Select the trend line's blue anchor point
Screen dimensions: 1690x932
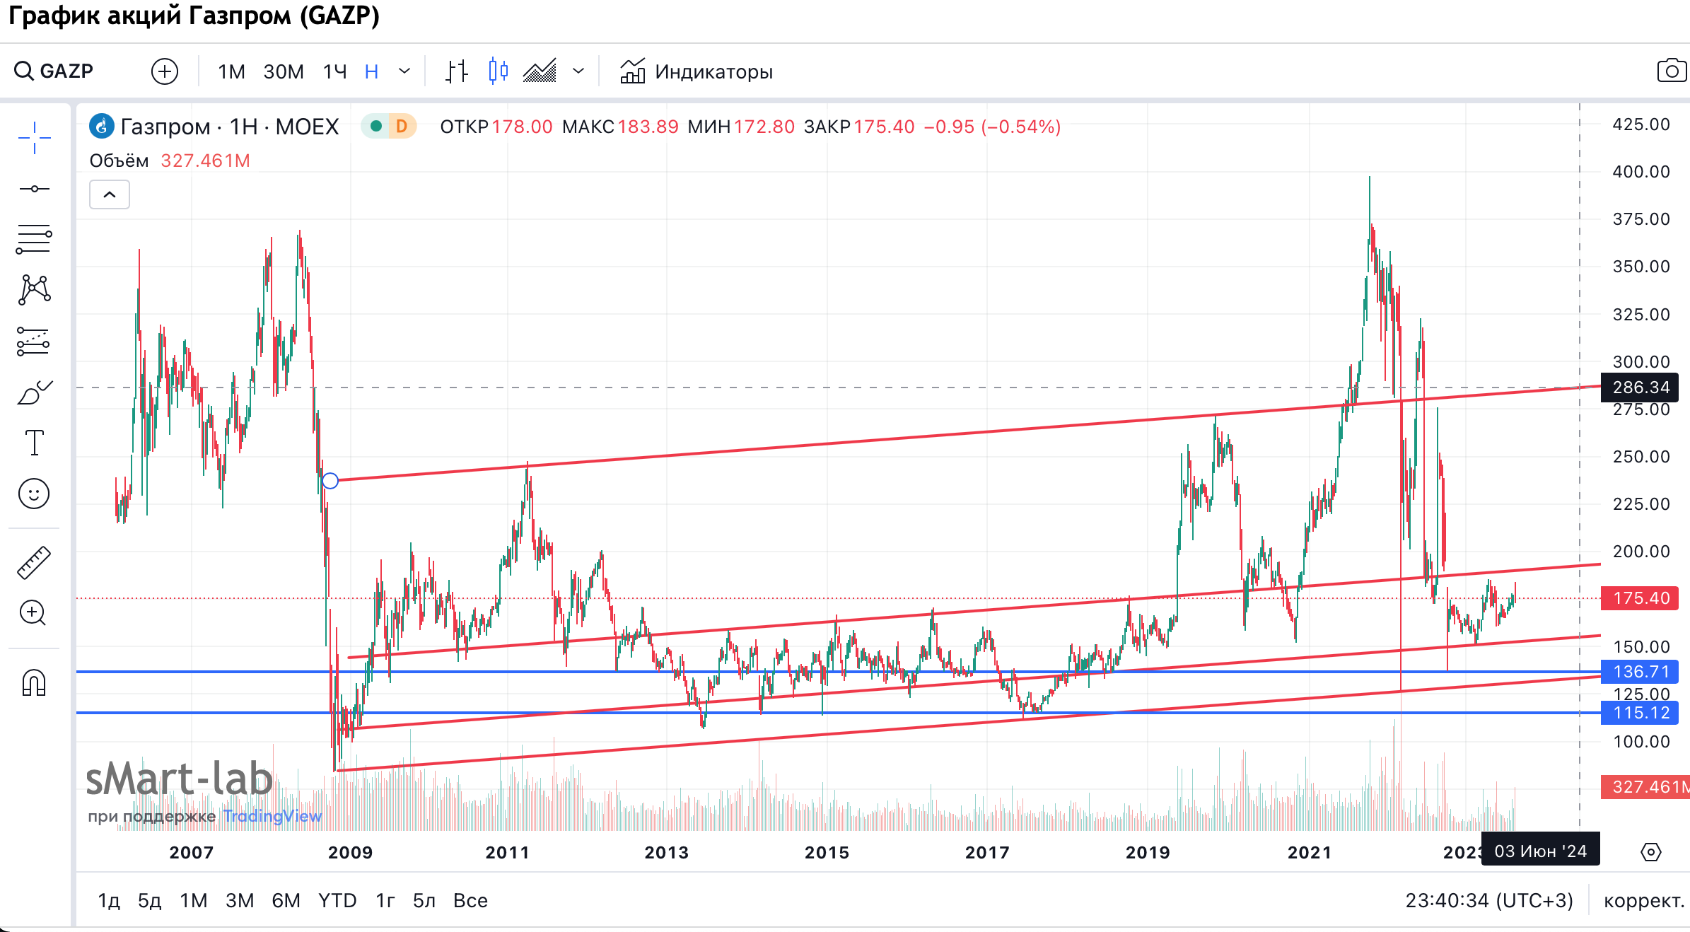[330, 481]
